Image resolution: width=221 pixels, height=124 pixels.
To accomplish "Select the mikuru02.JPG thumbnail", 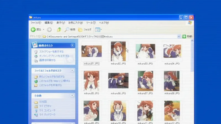I will [118, 51].
